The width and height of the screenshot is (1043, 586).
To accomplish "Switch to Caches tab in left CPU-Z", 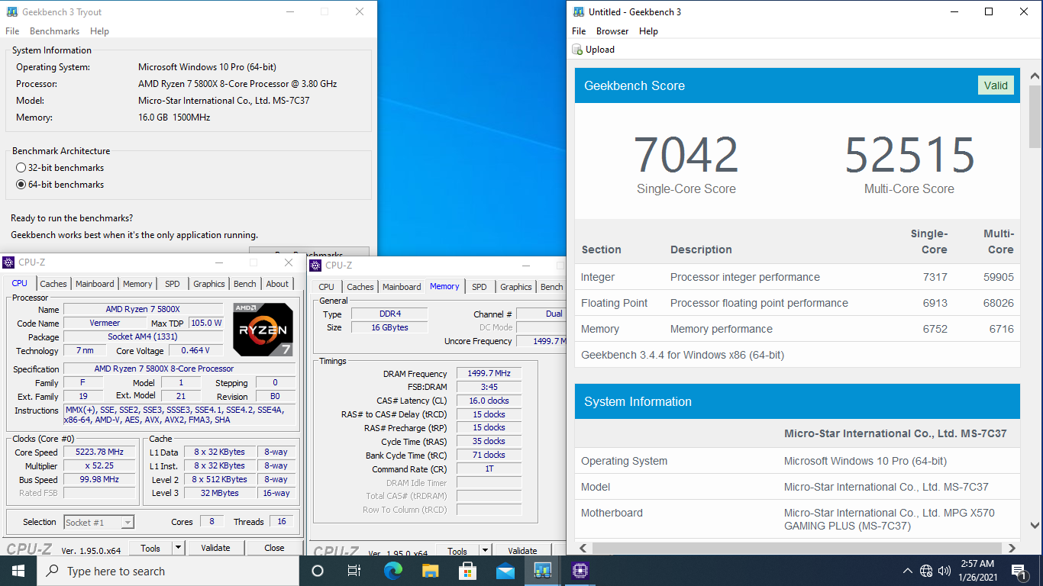I will coord(53,284).
